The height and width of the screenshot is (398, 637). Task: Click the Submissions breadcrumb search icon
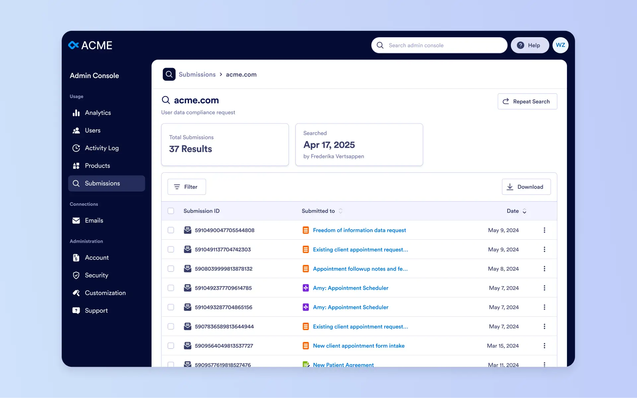point(169,74)
